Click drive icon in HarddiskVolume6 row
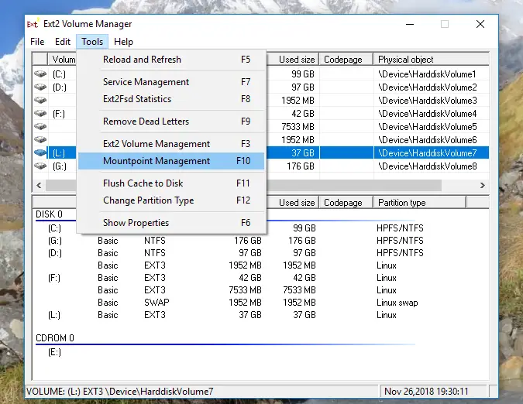The image size is (523, 404). 40,139
